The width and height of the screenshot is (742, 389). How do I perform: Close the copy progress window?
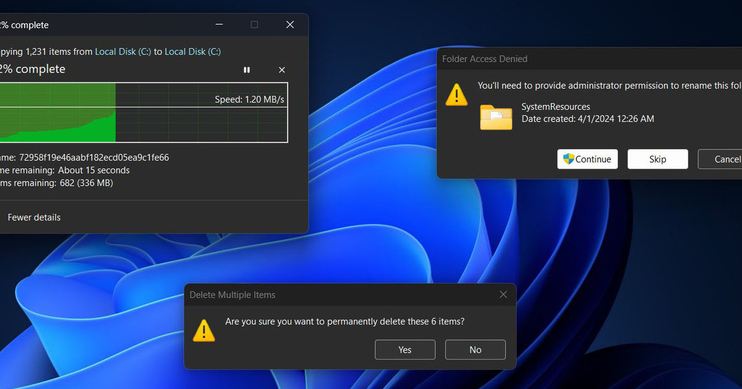[289, 25]
